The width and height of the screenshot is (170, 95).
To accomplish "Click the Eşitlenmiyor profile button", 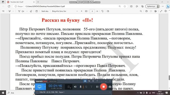I will click(153, 6).
